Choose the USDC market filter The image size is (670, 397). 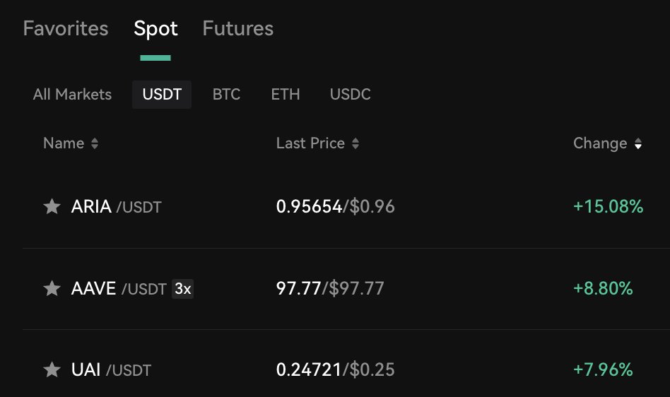[350, 95]
